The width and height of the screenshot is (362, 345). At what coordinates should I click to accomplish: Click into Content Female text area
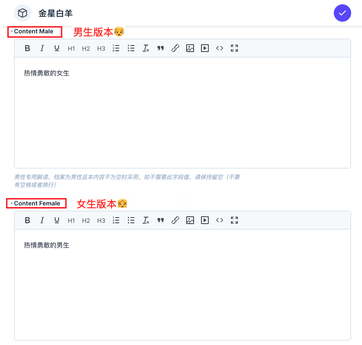(x=182, y=286)
